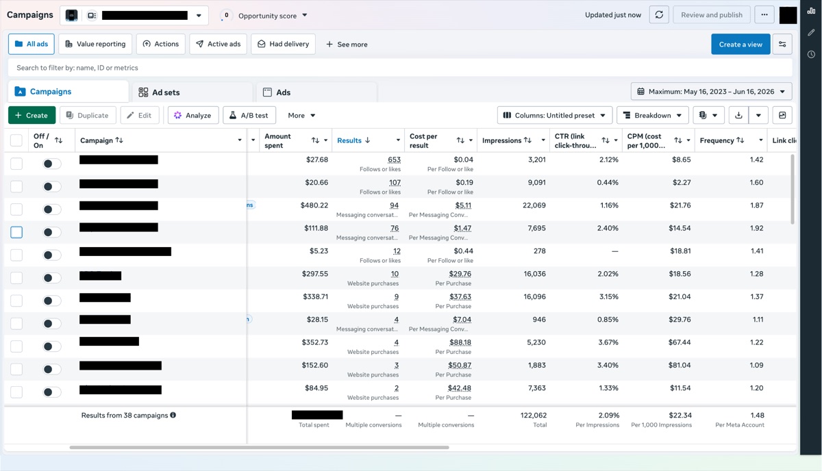This screenshot has width=822, height=471.
Task: Click the $29.76 cost per purchase value
Action: coord(460,274)
